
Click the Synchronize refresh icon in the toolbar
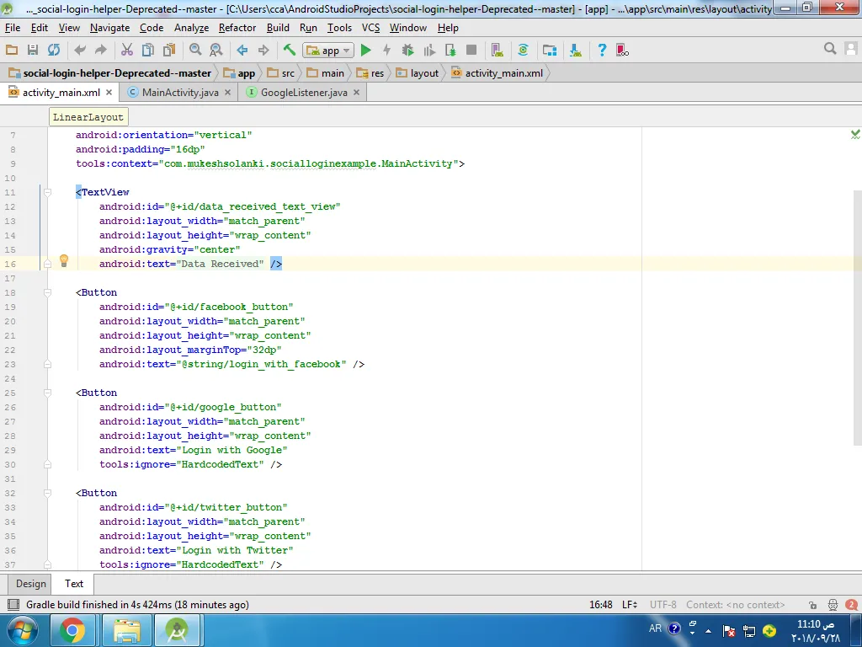coord(54,51)
